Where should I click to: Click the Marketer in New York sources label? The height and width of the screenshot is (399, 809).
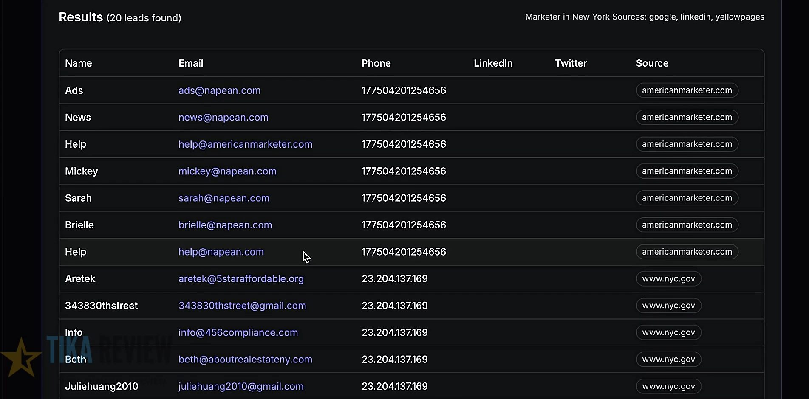pos(644,17)
